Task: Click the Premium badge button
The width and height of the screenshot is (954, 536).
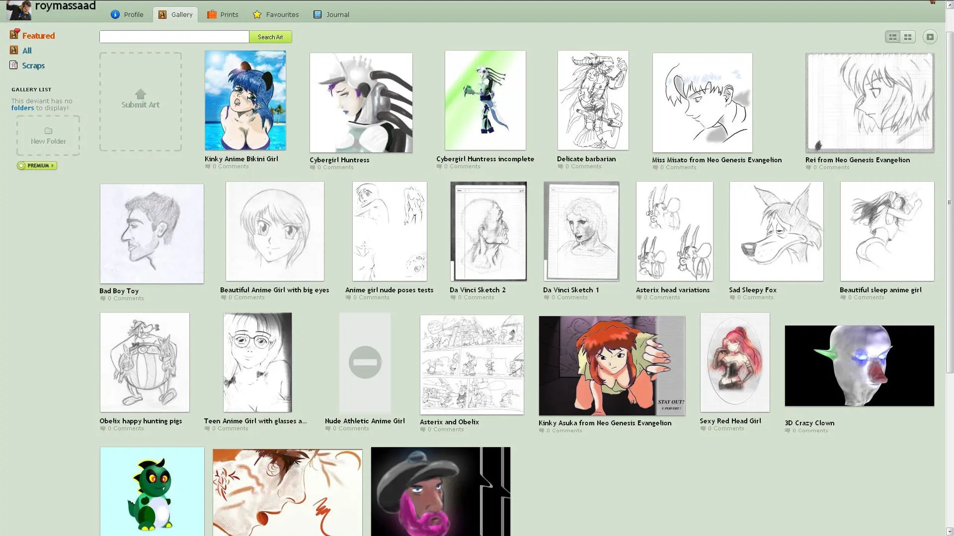Action: click(37, 166)
